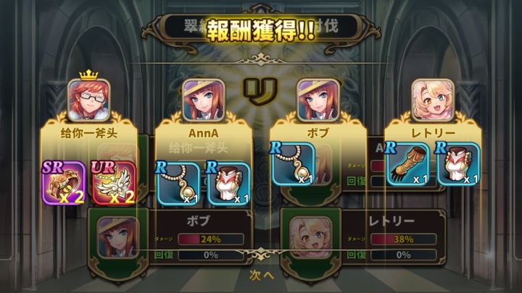The image size is (522, 293).
Task: Tap AnnA's R pearl necklace reward
Action: pos(178,183)
